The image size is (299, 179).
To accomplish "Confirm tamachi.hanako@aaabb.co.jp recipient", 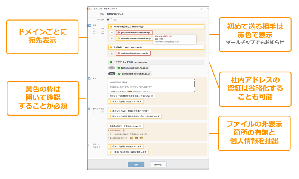I will point(134,38).
